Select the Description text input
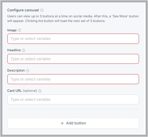Screen dimensions: 148x137 tap(73, 79)
